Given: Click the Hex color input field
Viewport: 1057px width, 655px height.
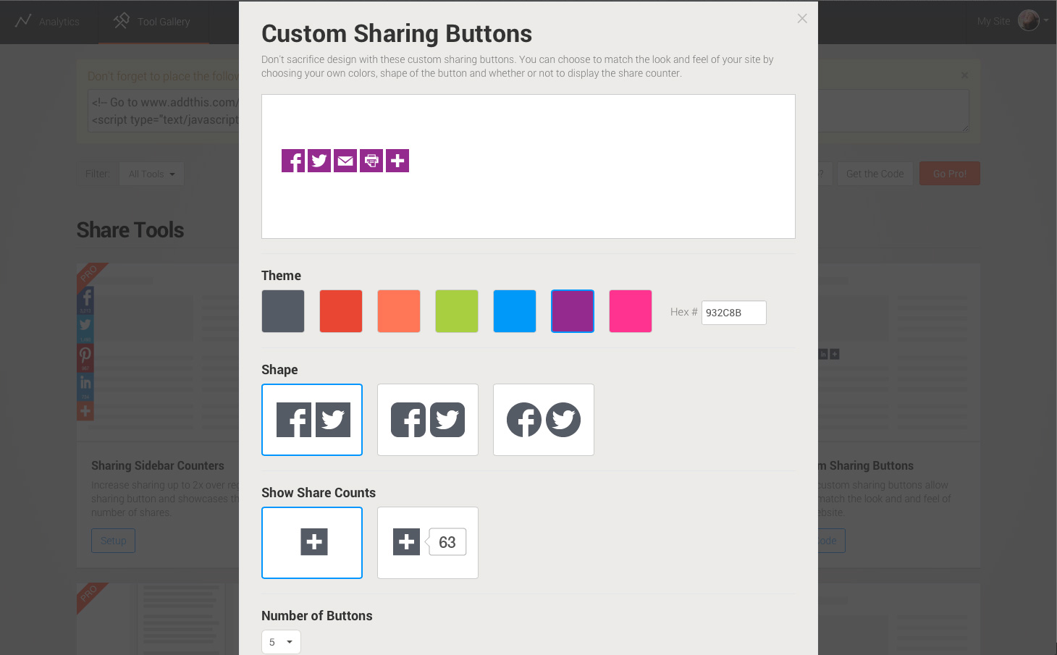Looking at the screenshot, I should point(733,313).
